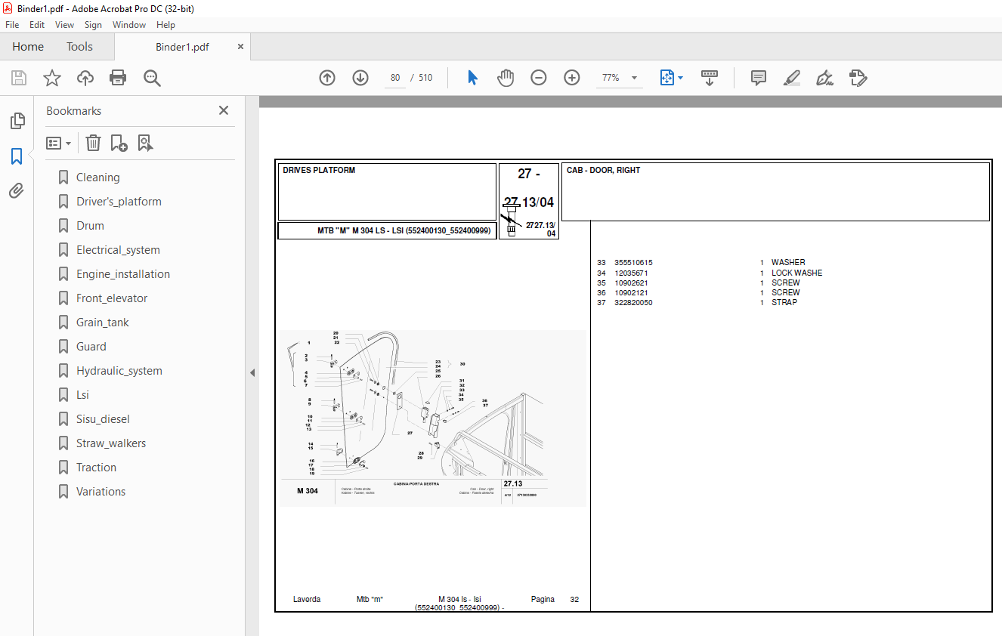Screen dimensions: 1002x636
Task: Collapse the navigation pane with the arrow handle
Action: (x=252, y=372)
